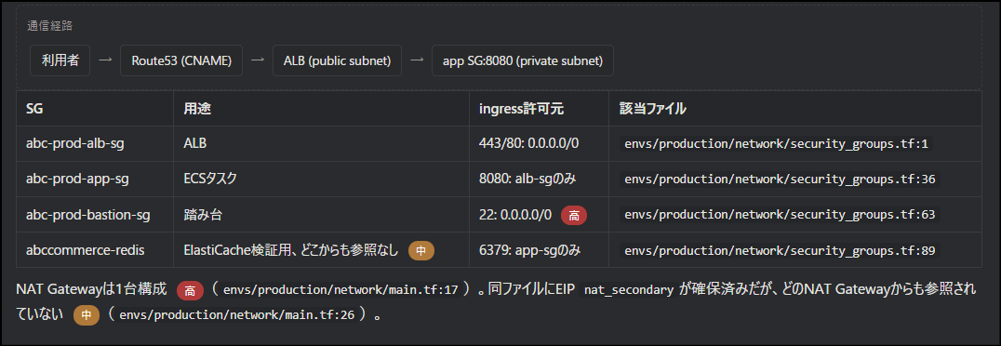Click the orange 中 badge in redis row
The width and height of the screenshot is (1001, 346).
coord(421,251)
